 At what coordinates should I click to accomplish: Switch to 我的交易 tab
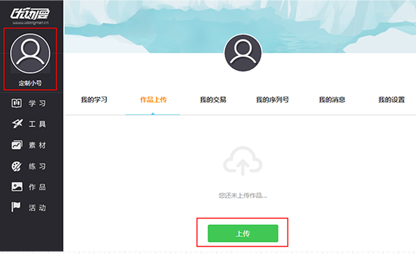(213, 100)
